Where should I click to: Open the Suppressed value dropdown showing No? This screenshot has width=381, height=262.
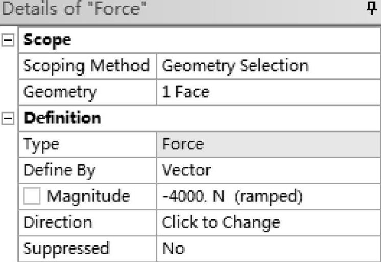coord(268,249)
